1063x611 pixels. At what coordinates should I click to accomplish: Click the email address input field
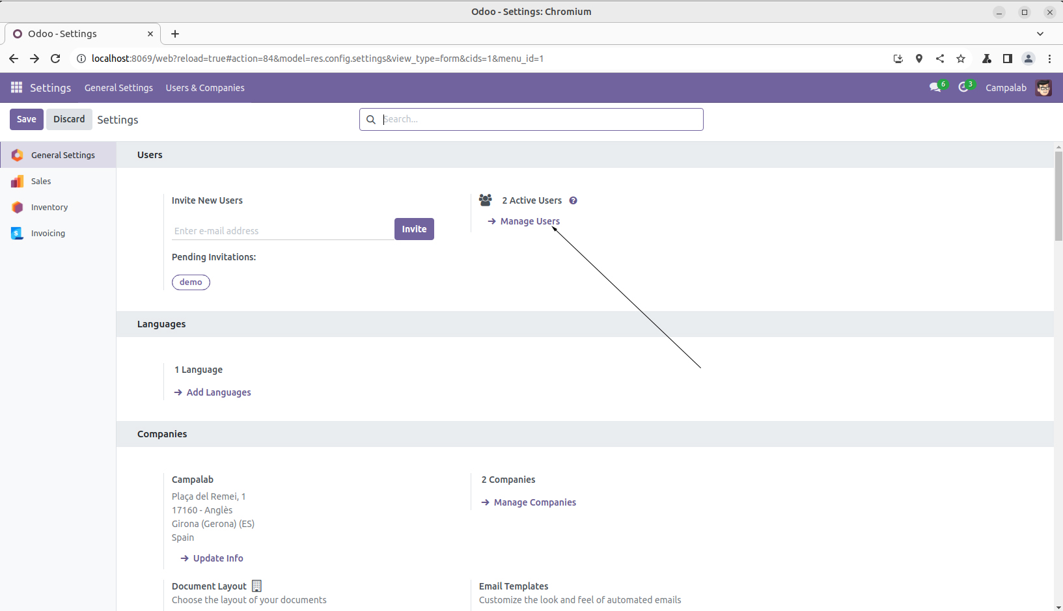pyautogui.click(x=282, y=231)
